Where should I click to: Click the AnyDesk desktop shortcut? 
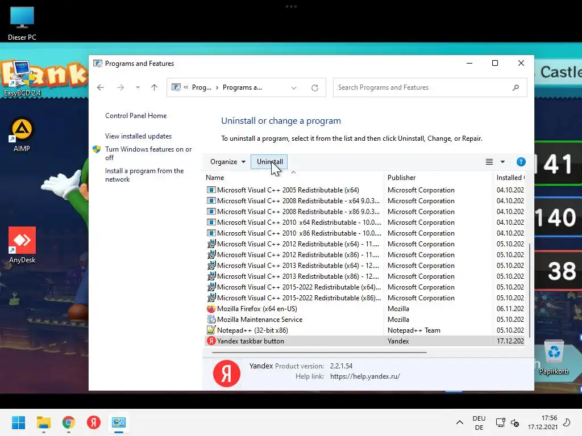[x=22, y=245]
